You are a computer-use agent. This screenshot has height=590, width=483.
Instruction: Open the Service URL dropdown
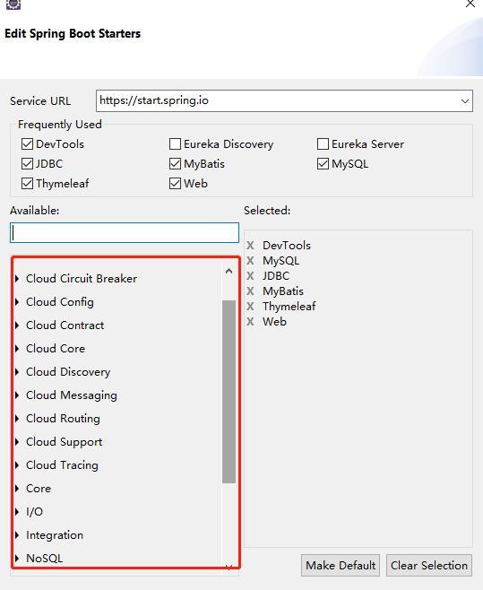pos(465,100)
